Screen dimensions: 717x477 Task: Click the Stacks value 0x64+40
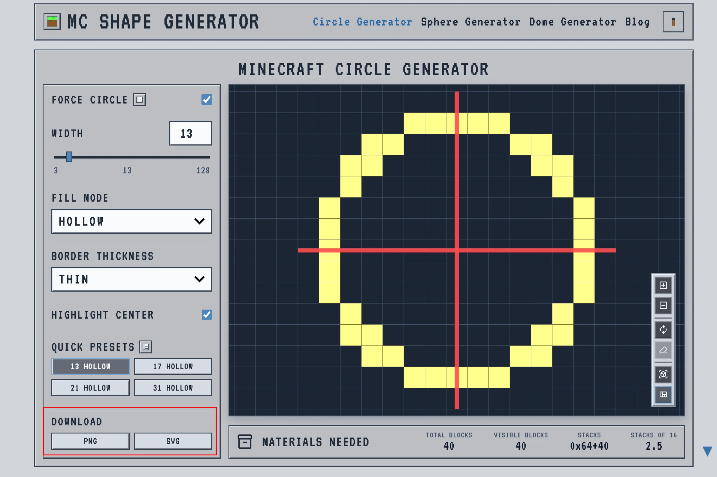pyautogui.click(x=589, y=446)
